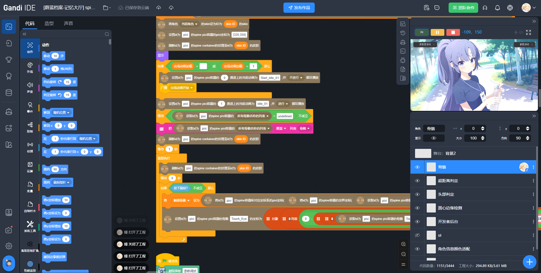The image size is (541, 273).
Task: Select the 舞台: 背景2 stage row
Action: click(x=473, y=153)
